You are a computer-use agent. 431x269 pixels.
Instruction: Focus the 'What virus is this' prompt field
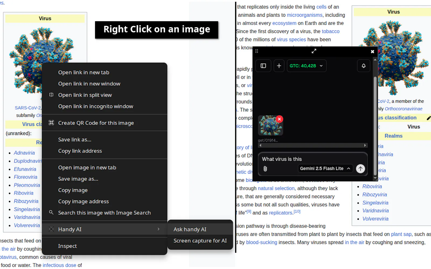point(312,159)
